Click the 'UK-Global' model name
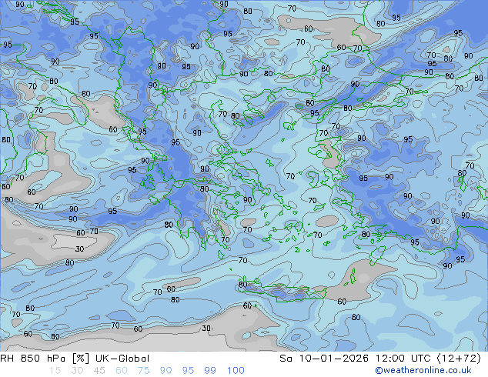Image resolution: width=488 pixels, height=377 pixels. click(x=122, y=359)
